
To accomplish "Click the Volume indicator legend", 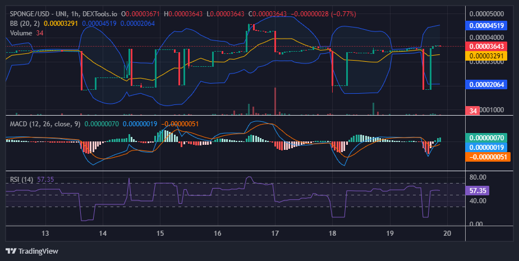I will point(21,33).
